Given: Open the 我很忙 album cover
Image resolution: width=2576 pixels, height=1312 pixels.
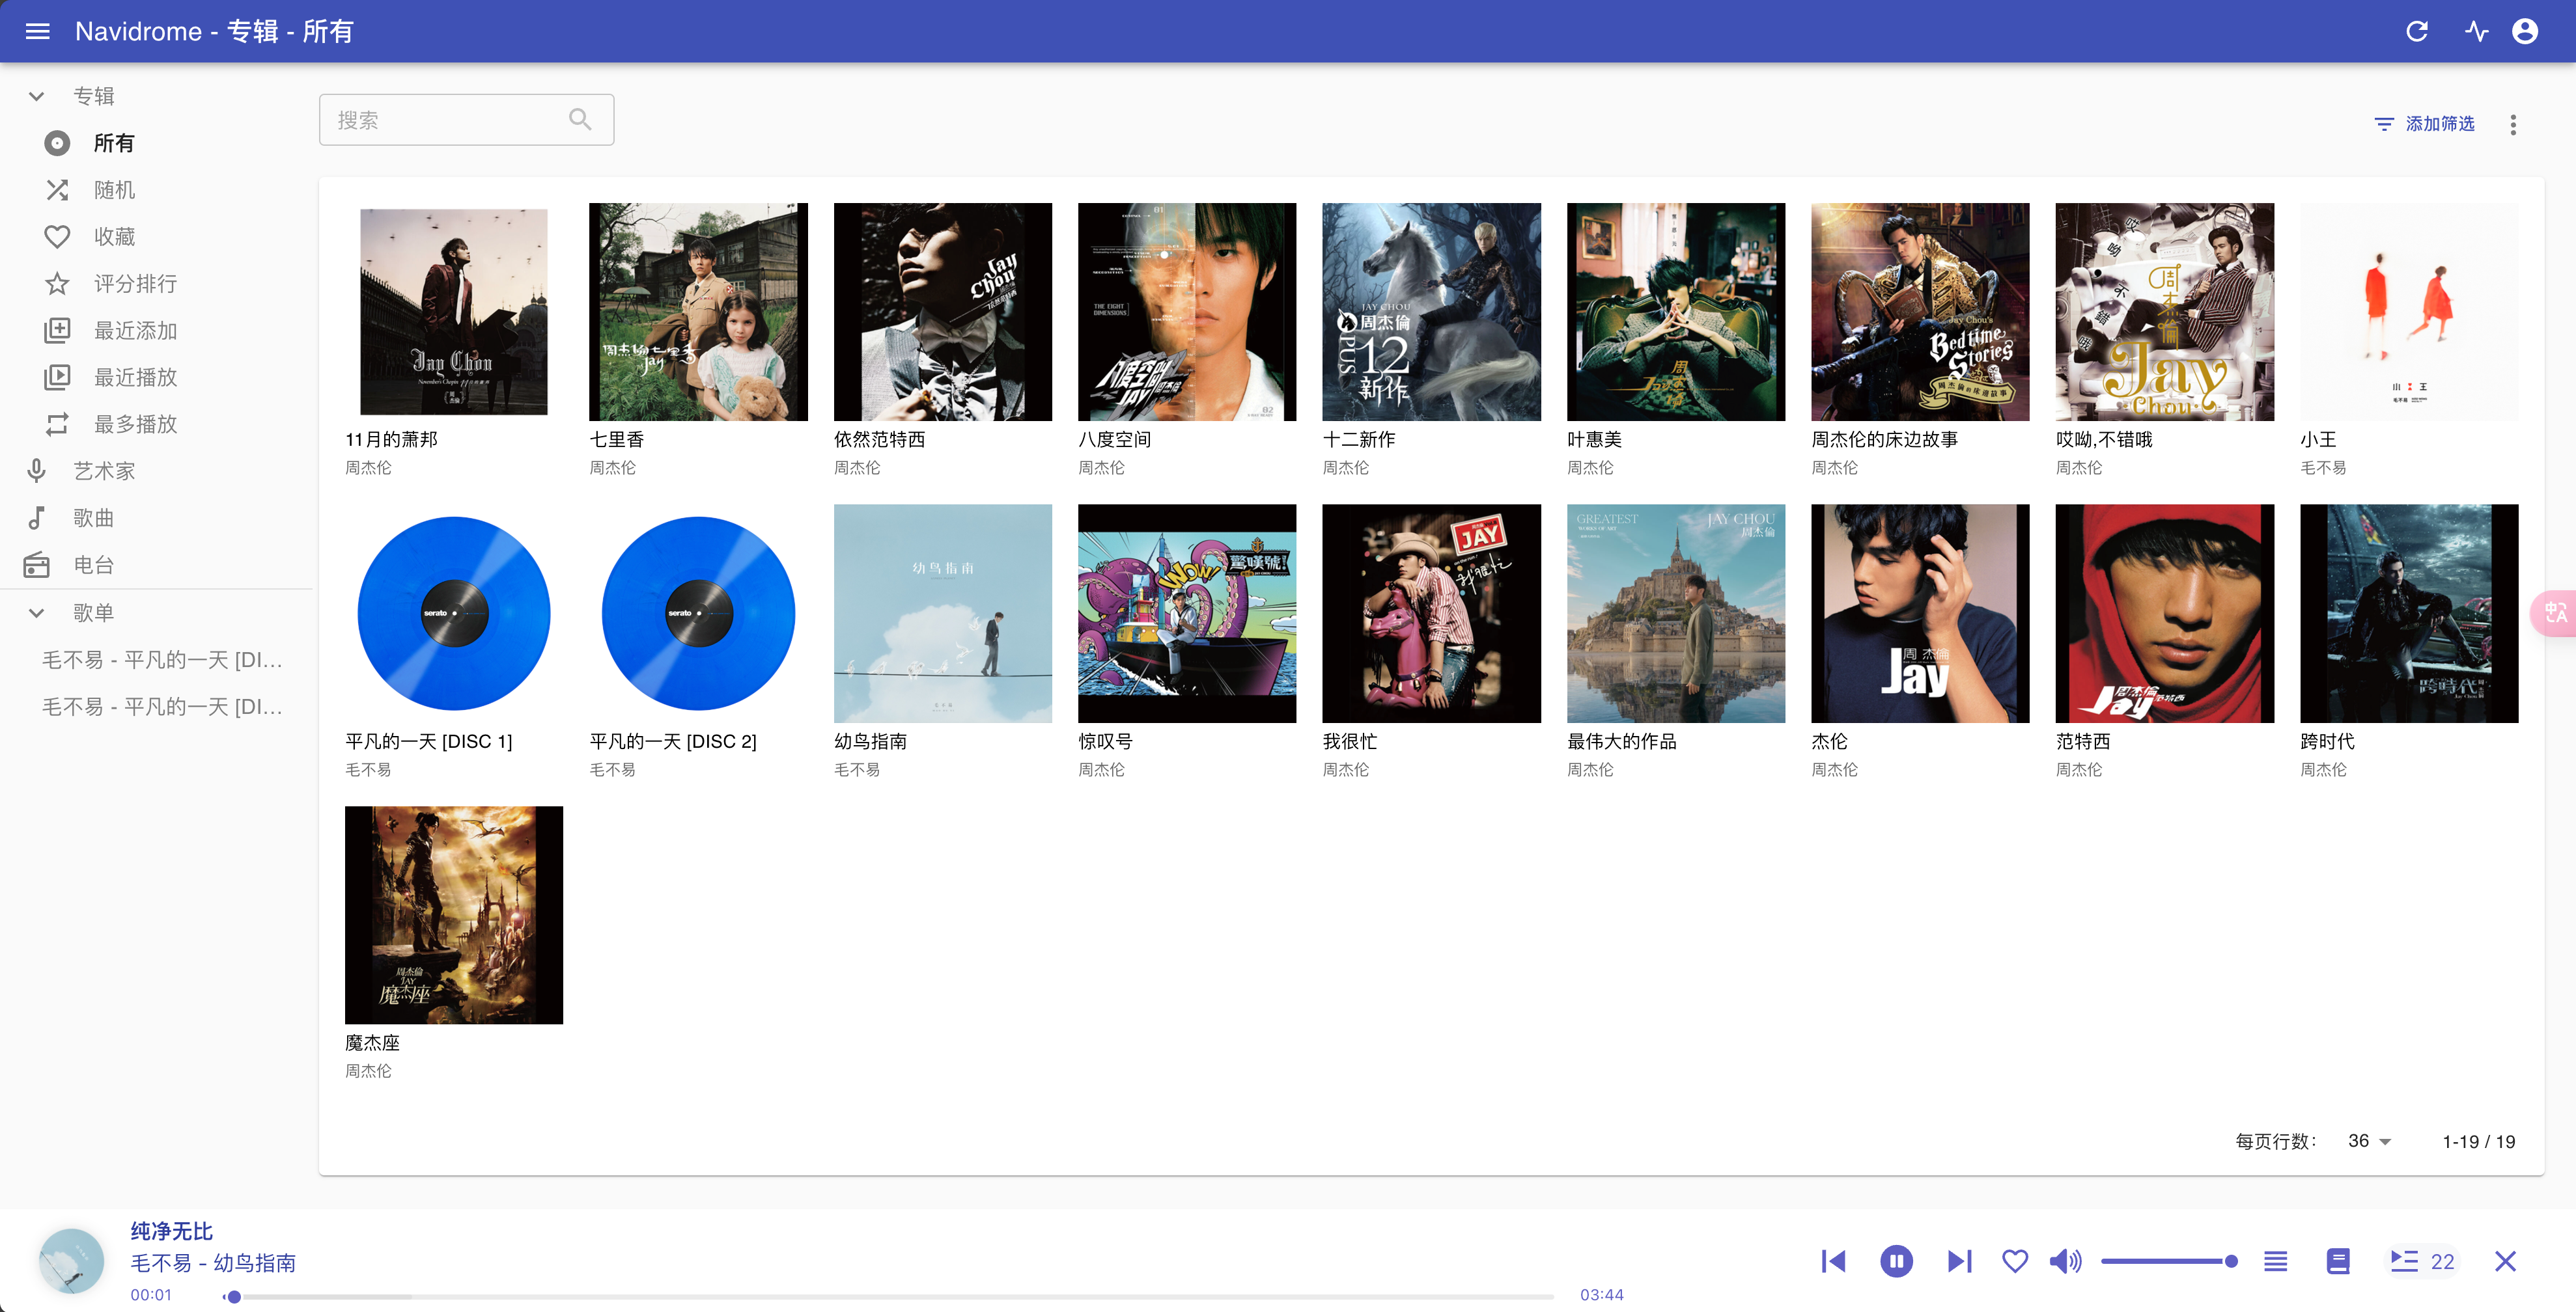Looking at the screenshot, I should [1431, 614].
